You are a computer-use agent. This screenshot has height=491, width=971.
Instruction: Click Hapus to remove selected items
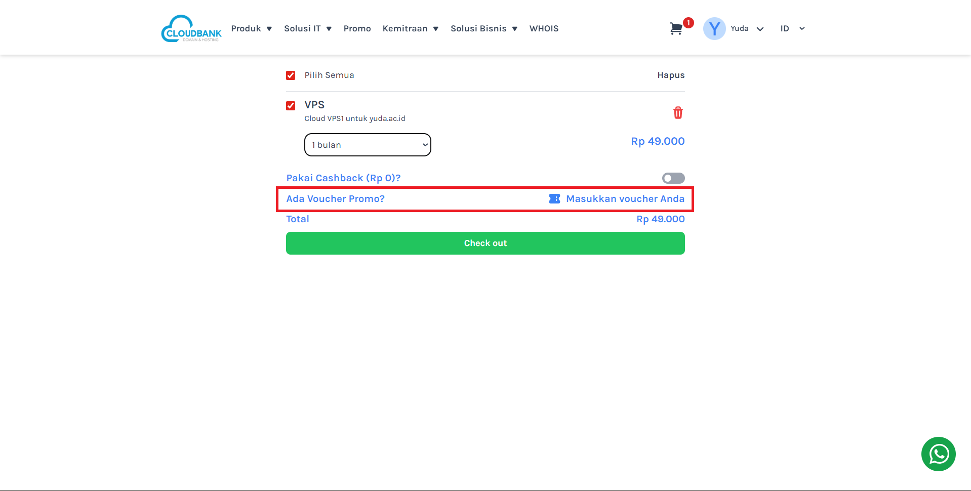click(671, 75)
